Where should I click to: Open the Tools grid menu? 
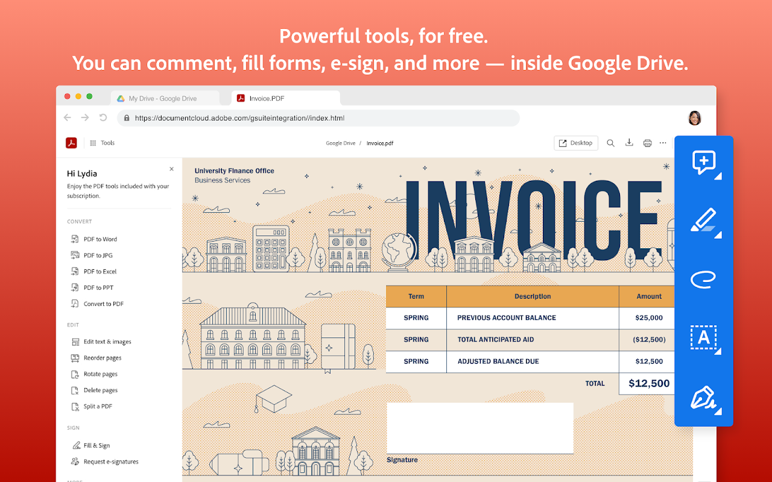coord(102,143)
